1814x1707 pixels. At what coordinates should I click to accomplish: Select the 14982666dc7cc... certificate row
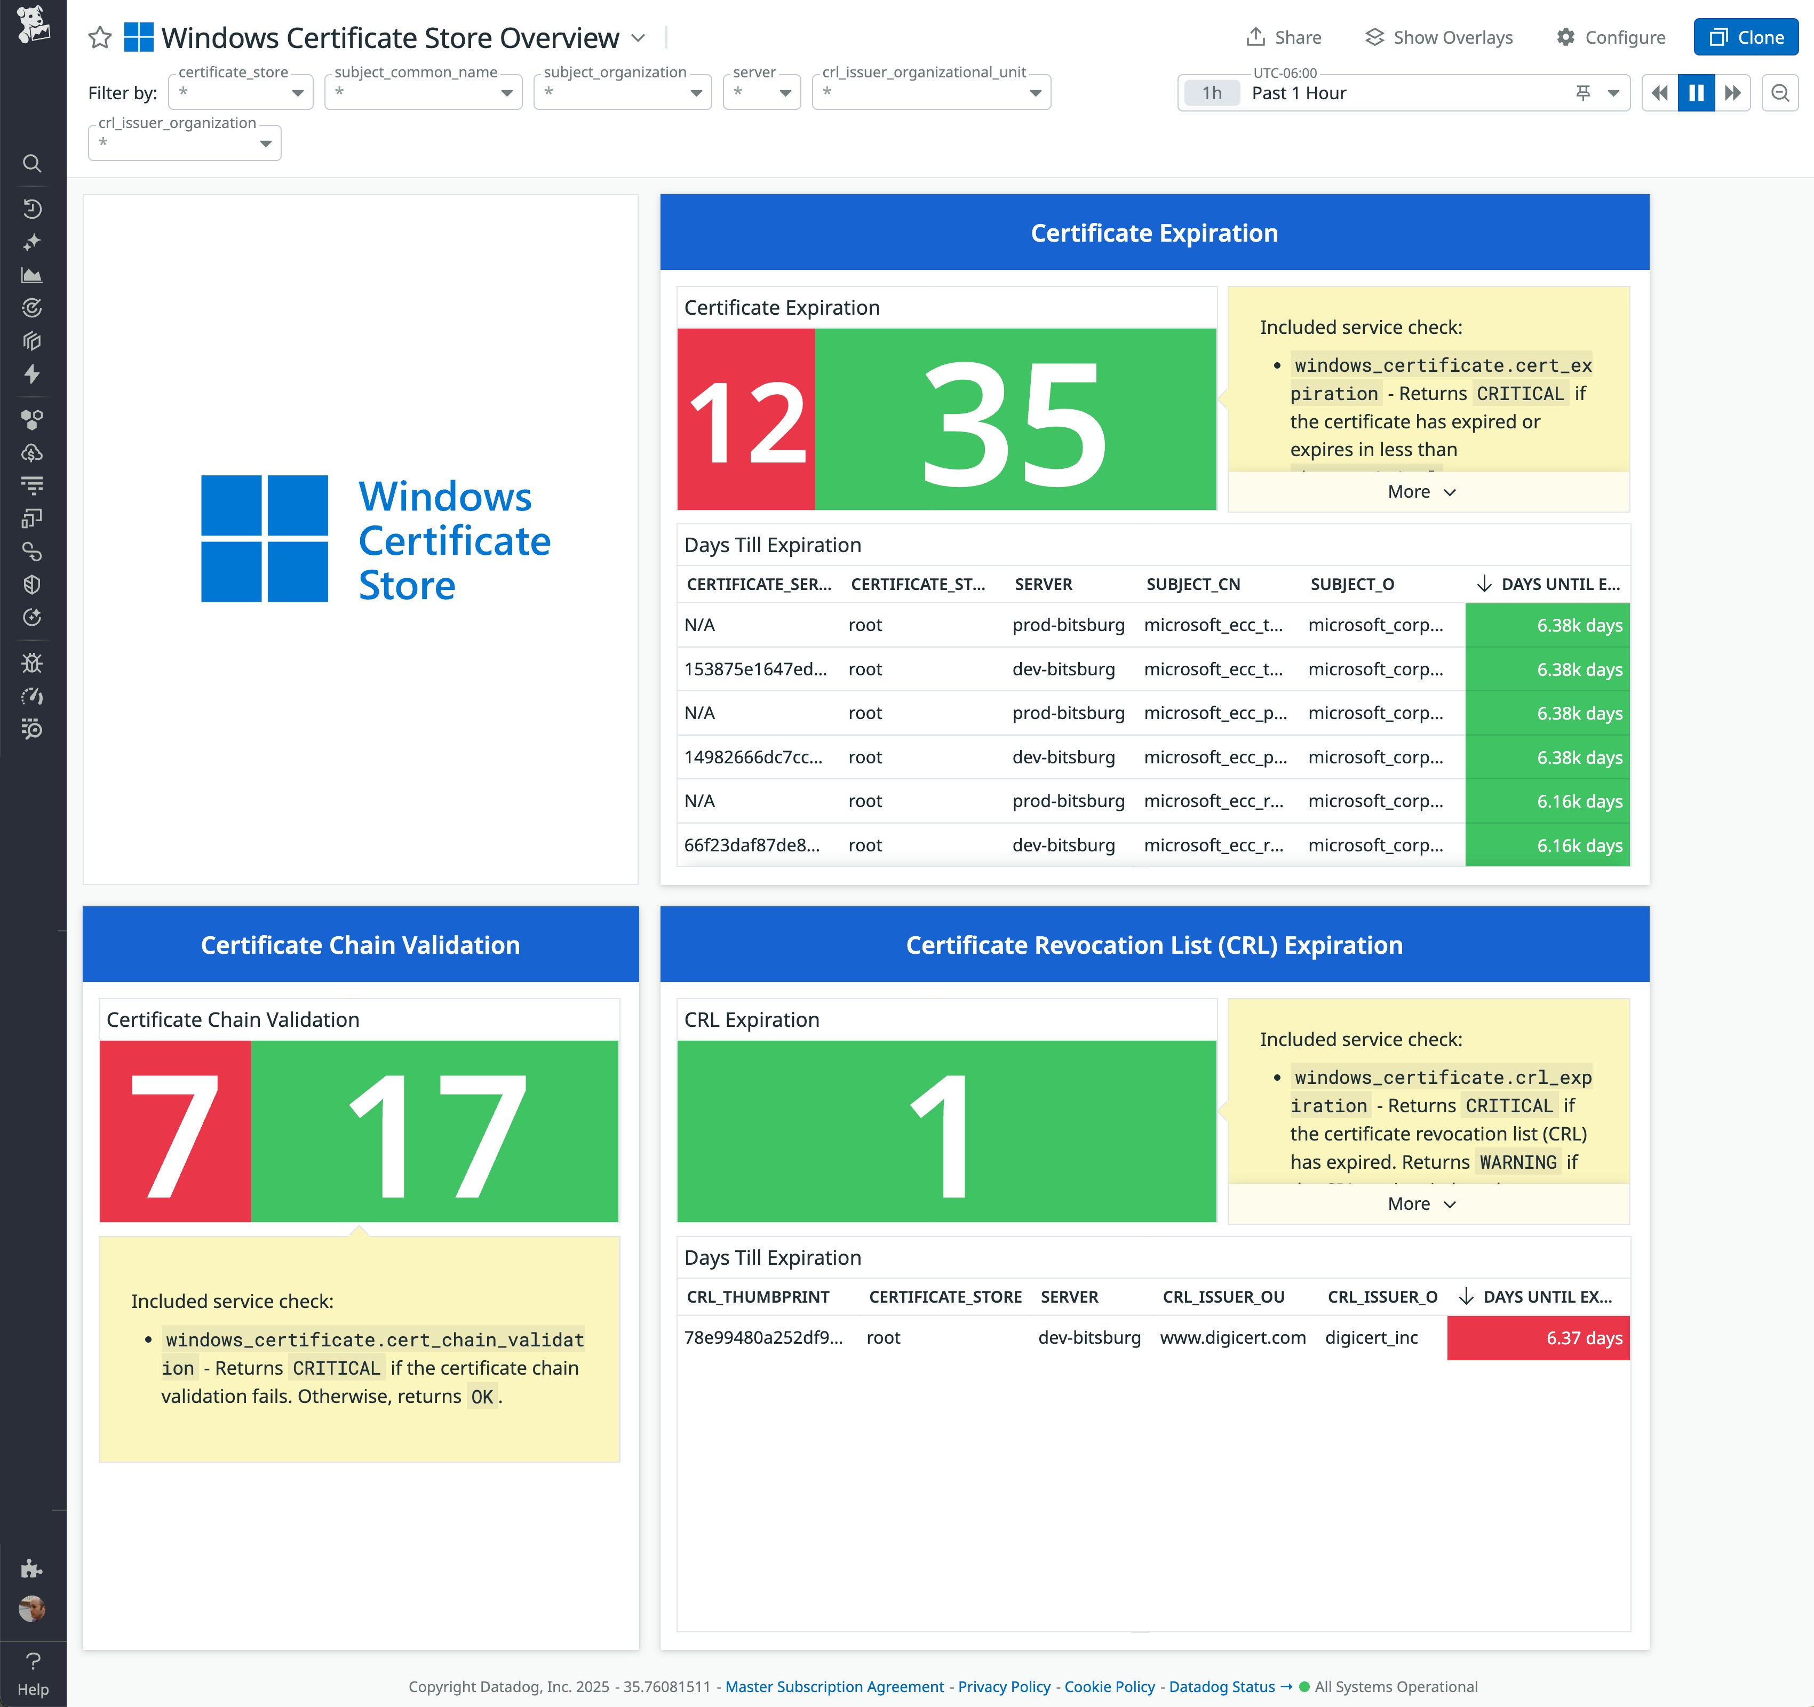[x=1153, y=757]
